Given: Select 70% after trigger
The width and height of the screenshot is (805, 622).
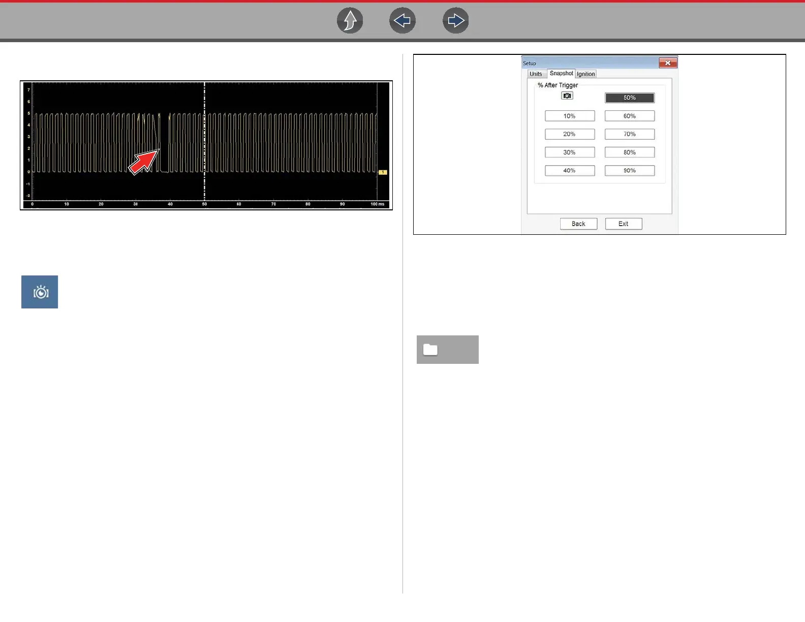Looking at the screenshot, I should [630, 134].
